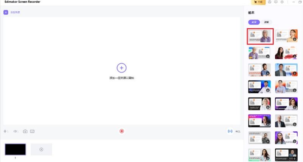Click download icon on magenta-purple header template

click(x=268, y=124)
